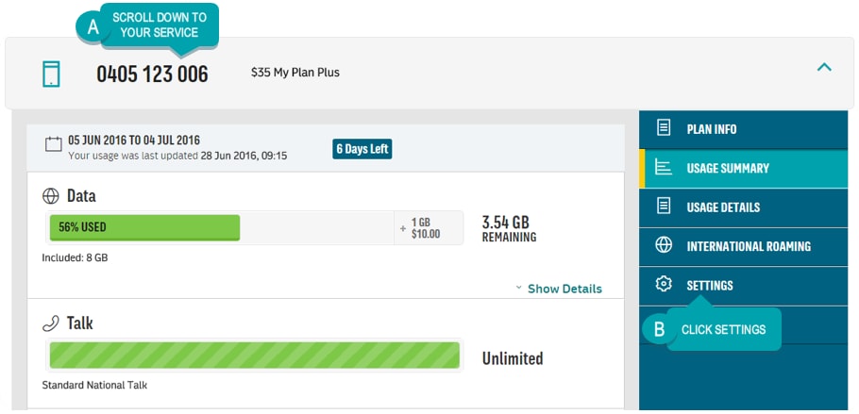This screenshot has height=414, width=859.
Task: Collapse the 0405 123 006 service panel
Action: [x=824, y=67]
